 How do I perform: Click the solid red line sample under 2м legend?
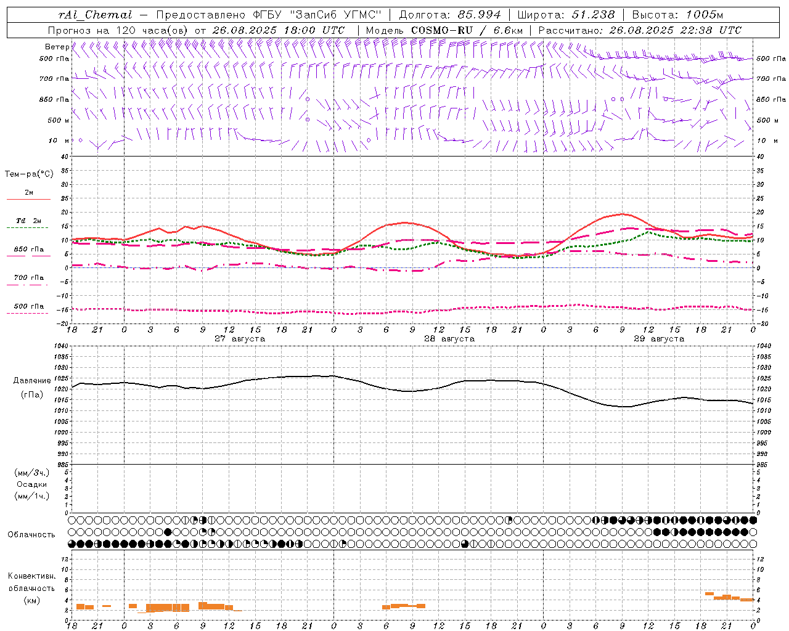point(28,199)
